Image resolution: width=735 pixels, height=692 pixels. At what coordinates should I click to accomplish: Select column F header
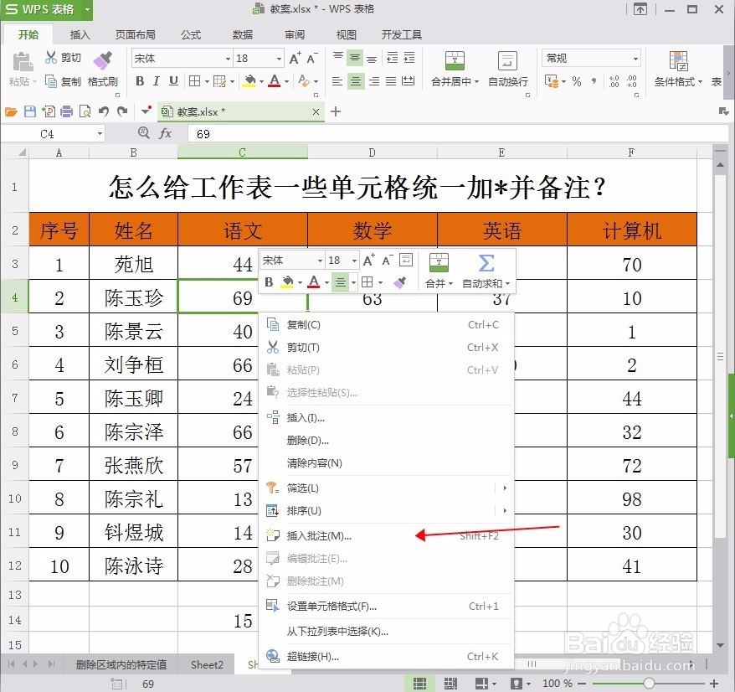tap(631, 152)
